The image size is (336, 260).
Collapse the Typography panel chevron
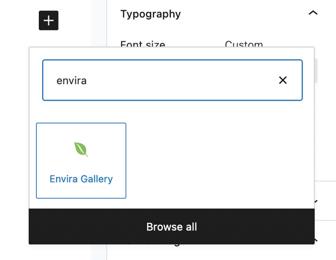pyautogui.click(x=313, y=13)
